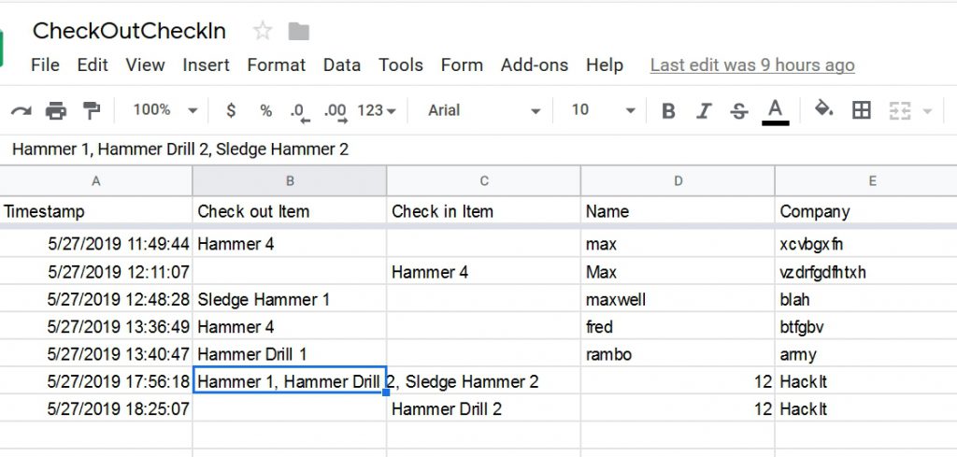The image size is (957, 457).
Task: Open the Add-ons menu
Action: pyautogui.click(x=534, y=64)
